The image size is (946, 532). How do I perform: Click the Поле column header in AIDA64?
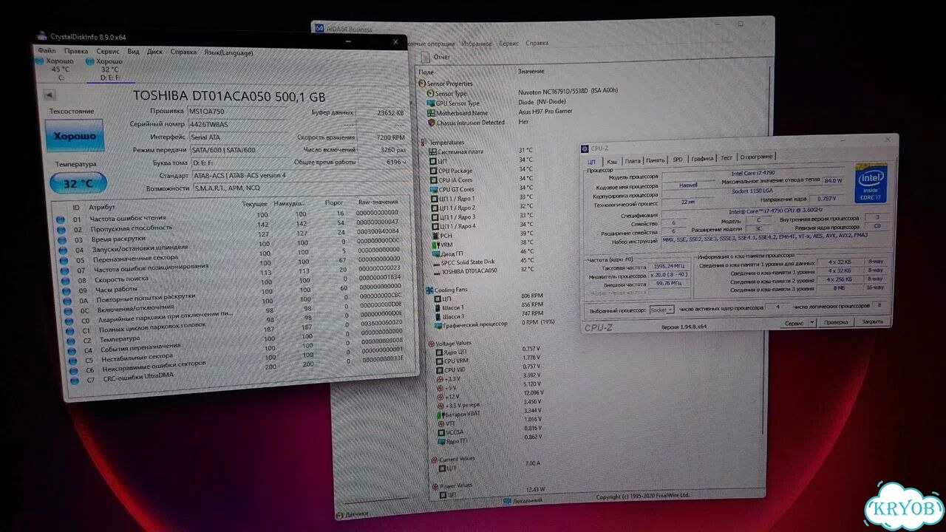pyautogui.click(x=426, y=72)
